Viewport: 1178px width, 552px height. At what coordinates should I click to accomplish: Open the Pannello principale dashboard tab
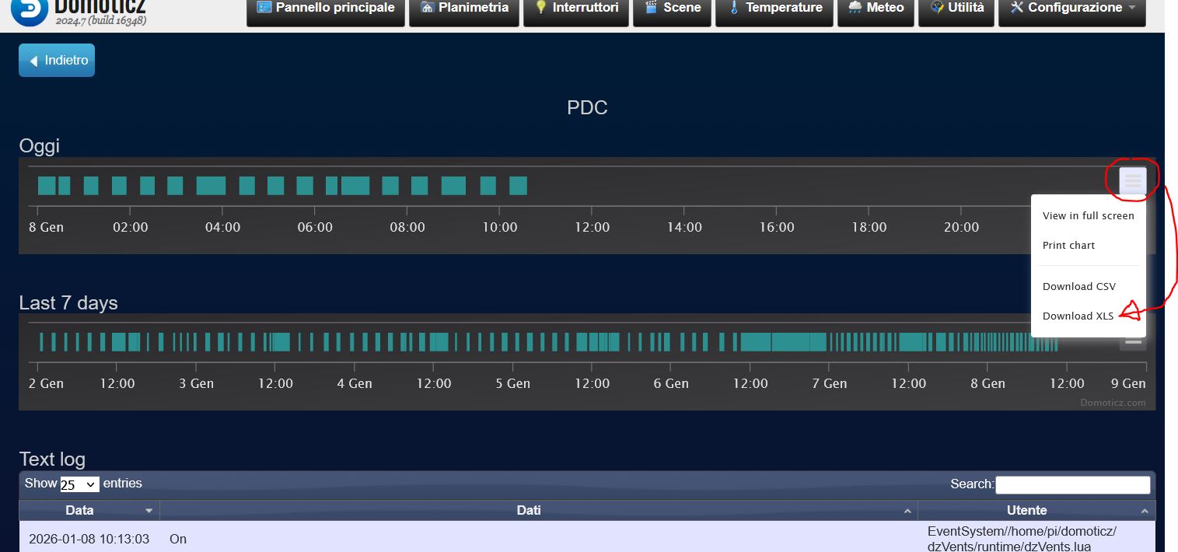pyautogui.click(x=326, y=9)
